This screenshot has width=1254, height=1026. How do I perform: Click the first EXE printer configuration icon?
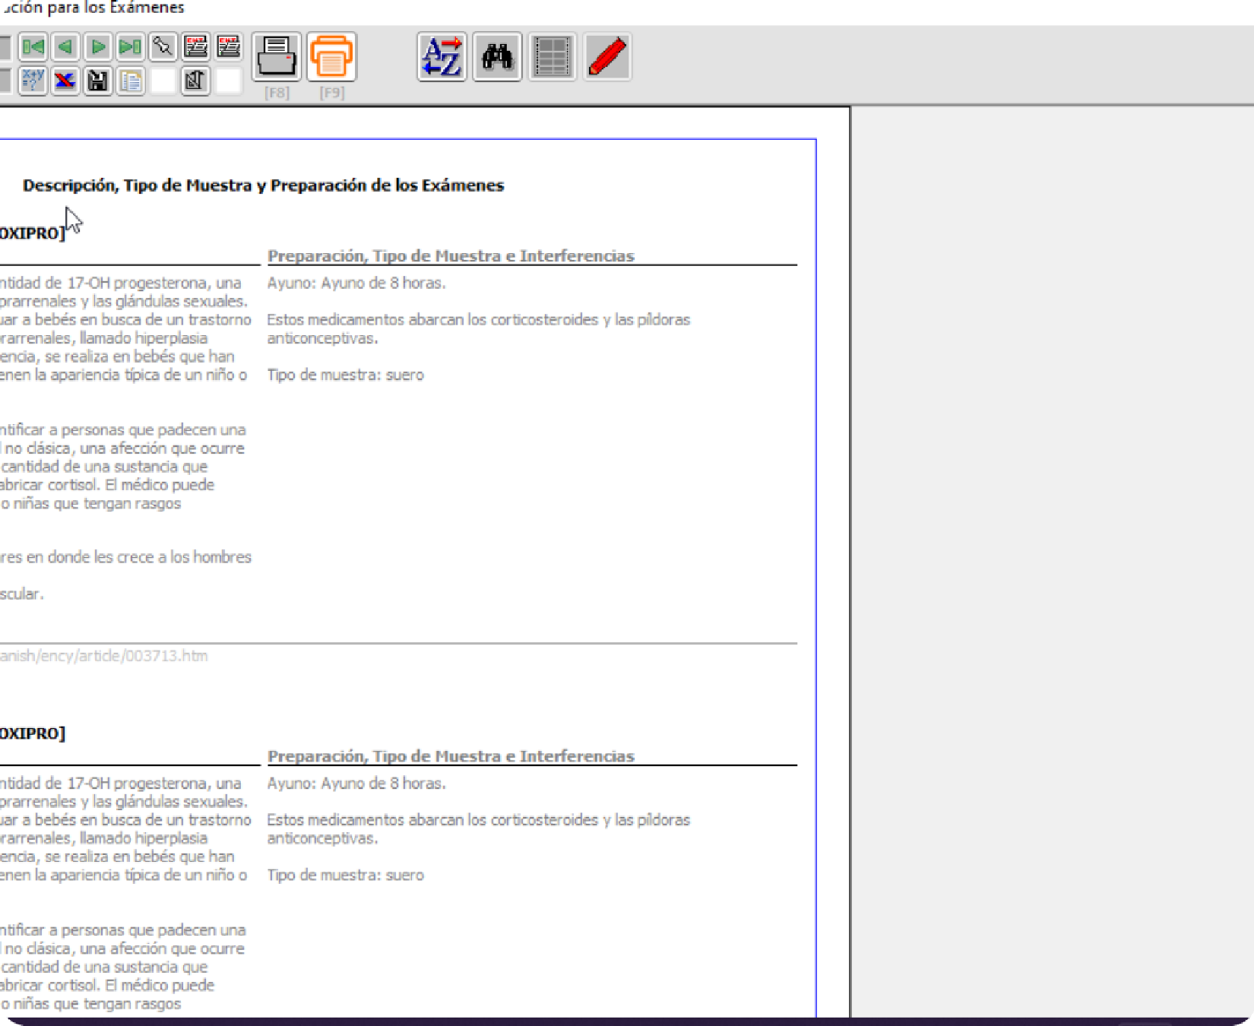pyautogui.click(x=195, y=47)
